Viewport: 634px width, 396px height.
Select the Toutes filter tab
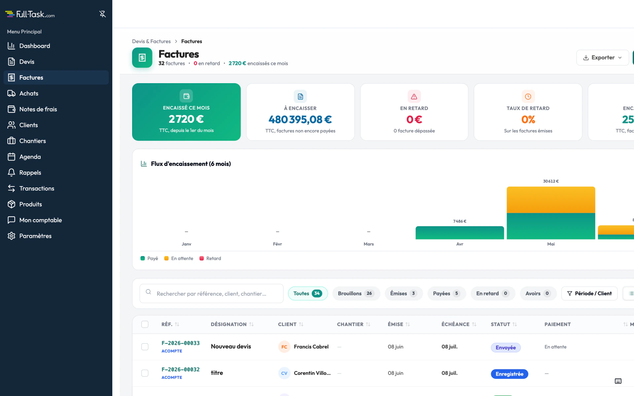pyautogui.click(x=308, y=293)
